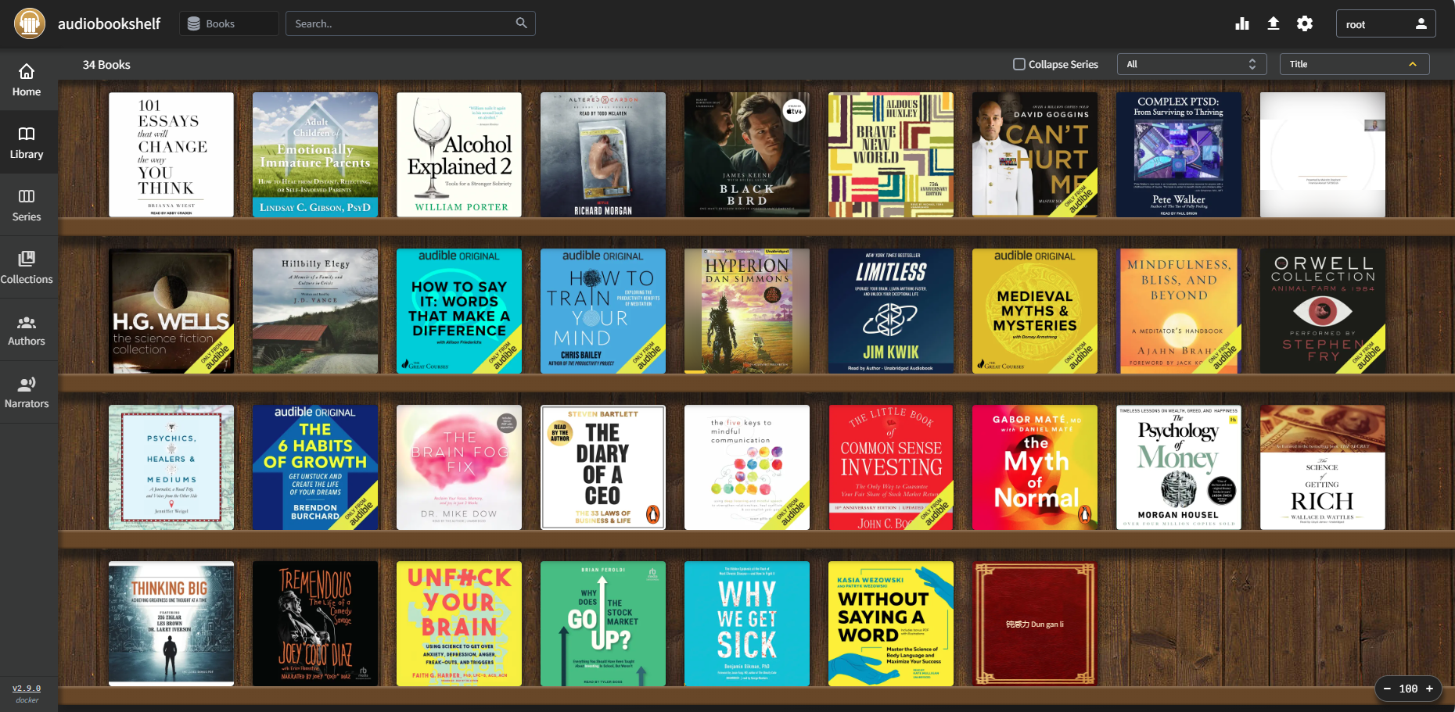Viewport: 1455px width, 712px height.
Task: Click the v2.9.0 version link
Action: click(x=27, y=689)
